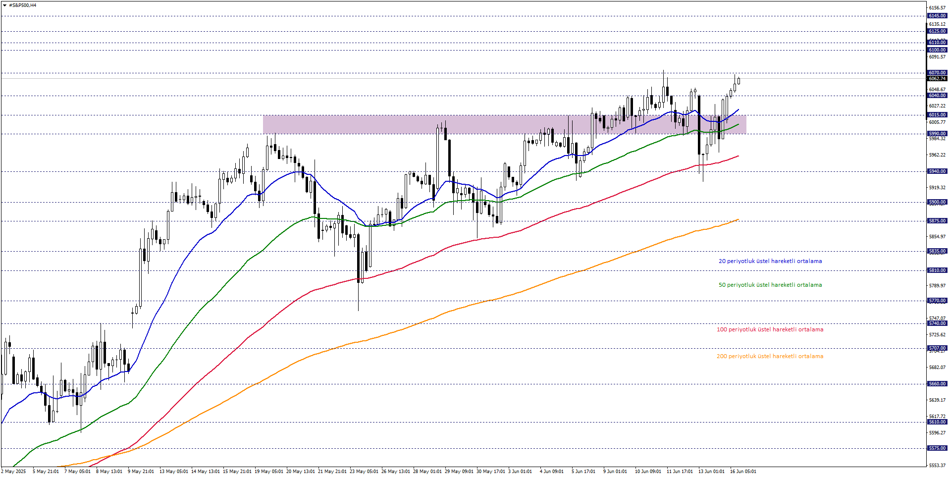Click the 13 May 05:01 date label
This screenshot has height=477, width=949.
[x=173, y=472]
